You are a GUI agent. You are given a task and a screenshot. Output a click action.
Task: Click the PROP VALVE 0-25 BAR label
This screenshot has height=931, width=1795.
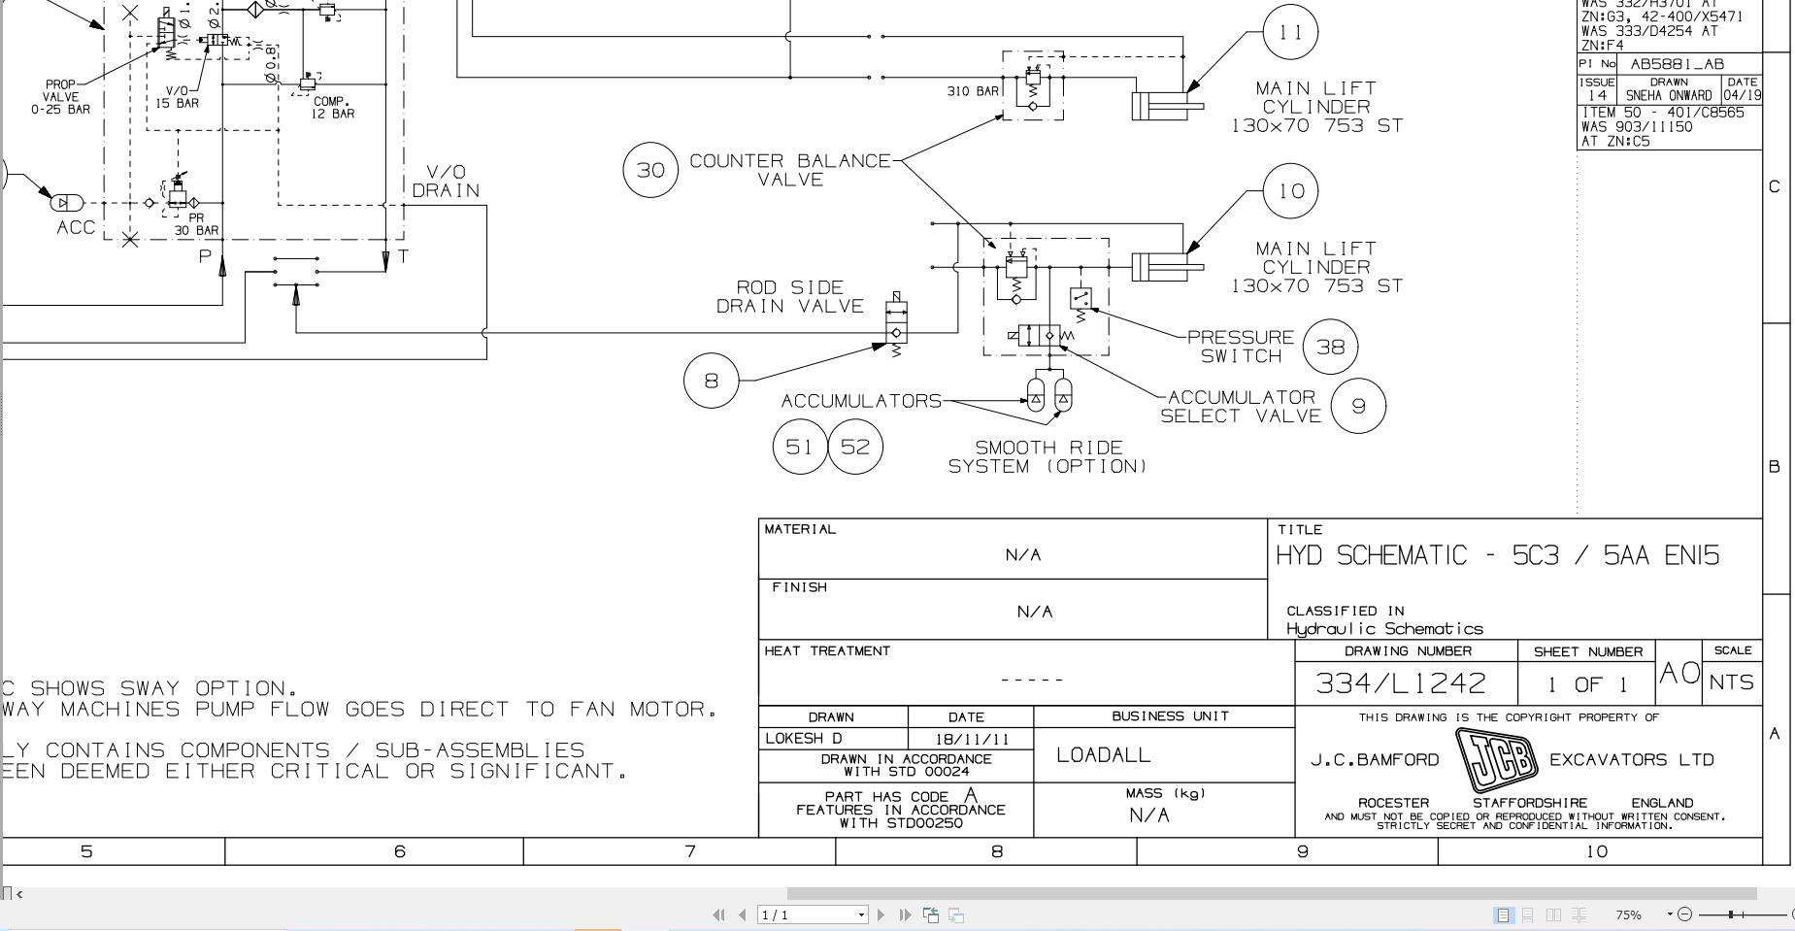pos(60,97)
